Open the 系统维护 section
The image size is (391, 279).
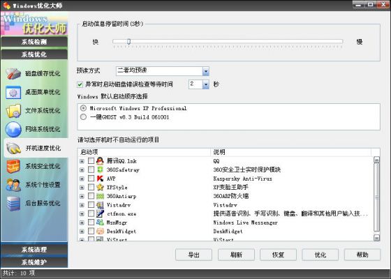click(x=34, y=262)
